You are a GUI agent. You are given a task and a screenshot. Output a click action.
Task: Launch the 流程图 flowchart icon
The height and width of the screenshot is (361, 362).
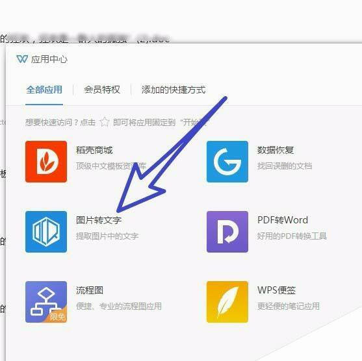[46, 302]
